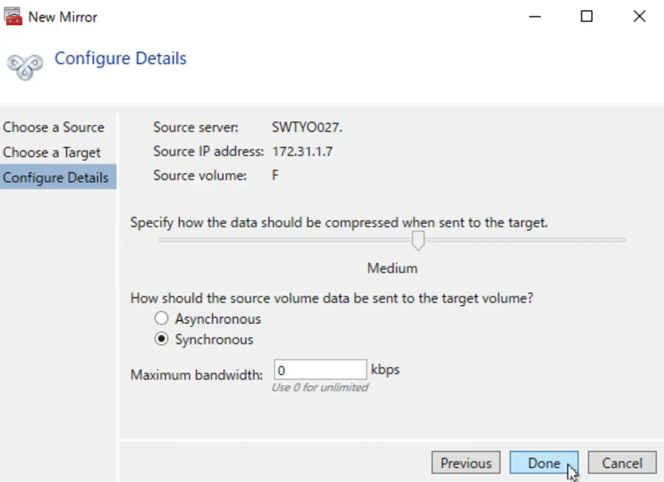Click the source volume value F
This screenshot has width=664, height=482.
(275, 175)
